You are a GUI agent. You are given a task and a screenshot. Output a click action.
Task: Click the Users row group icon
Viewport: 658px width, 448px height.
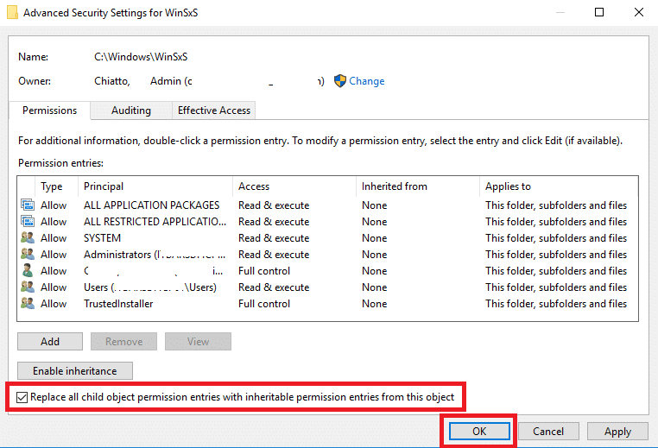coord(28,287)
